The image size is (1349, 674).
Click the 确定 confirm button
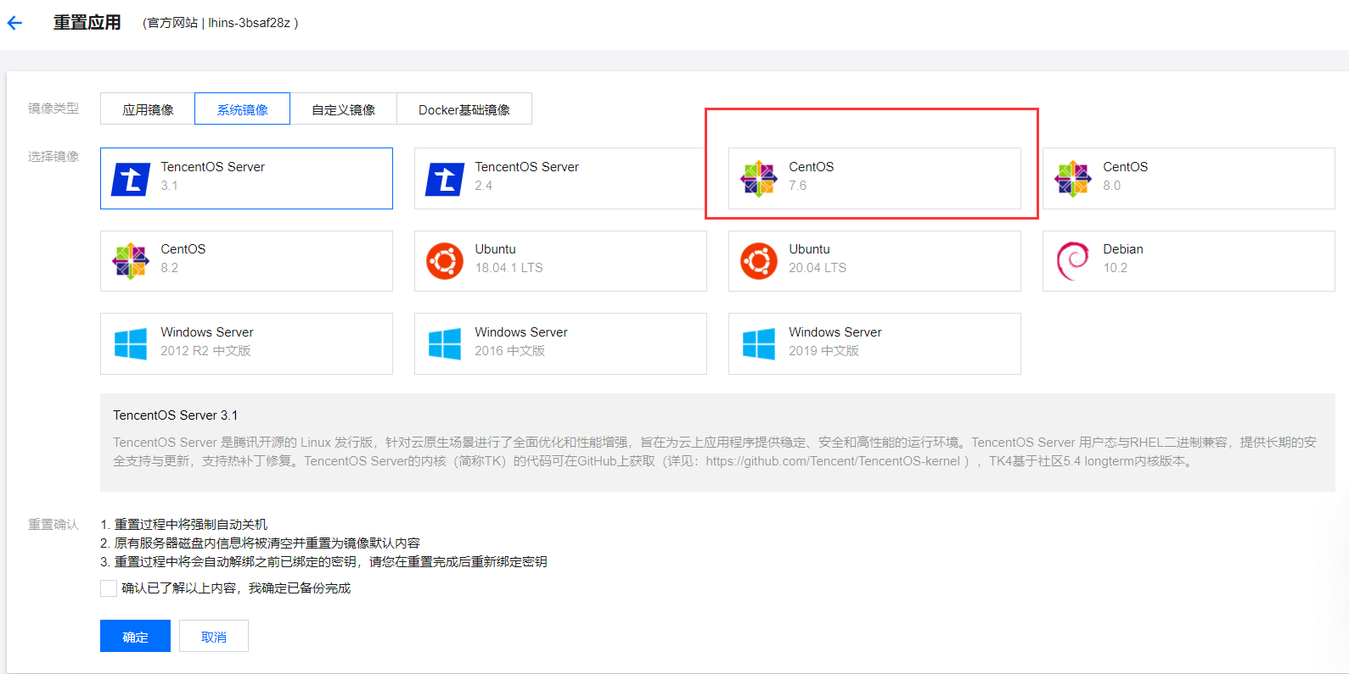pyautogui.click(x=135, y=637)
